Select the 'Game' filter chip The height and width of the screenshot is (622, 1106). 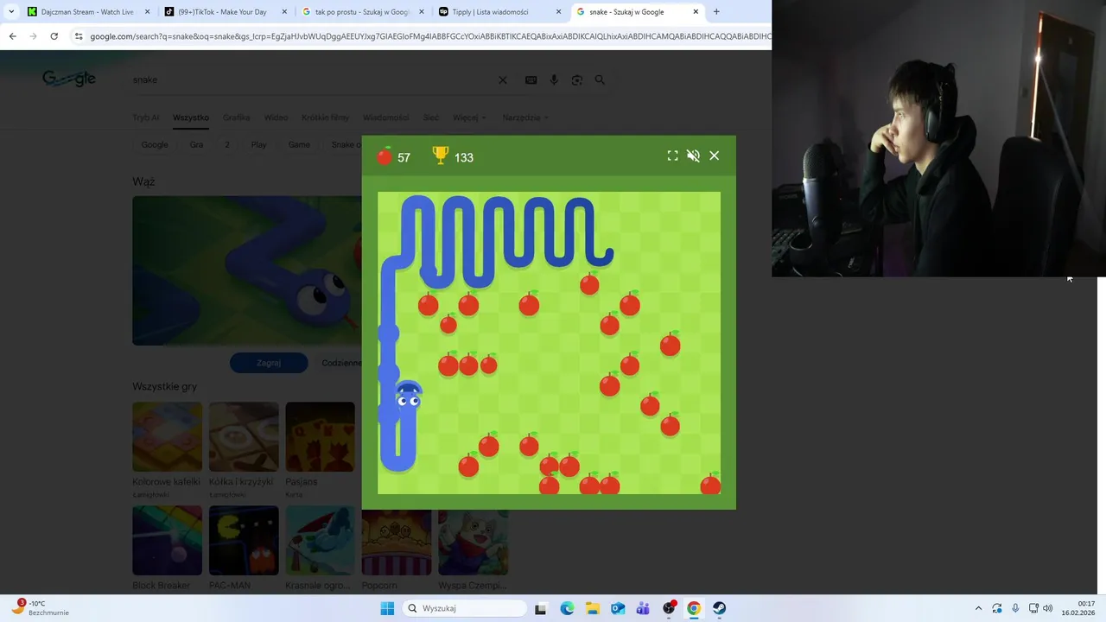pyautogui.click(x=299, y=144)
